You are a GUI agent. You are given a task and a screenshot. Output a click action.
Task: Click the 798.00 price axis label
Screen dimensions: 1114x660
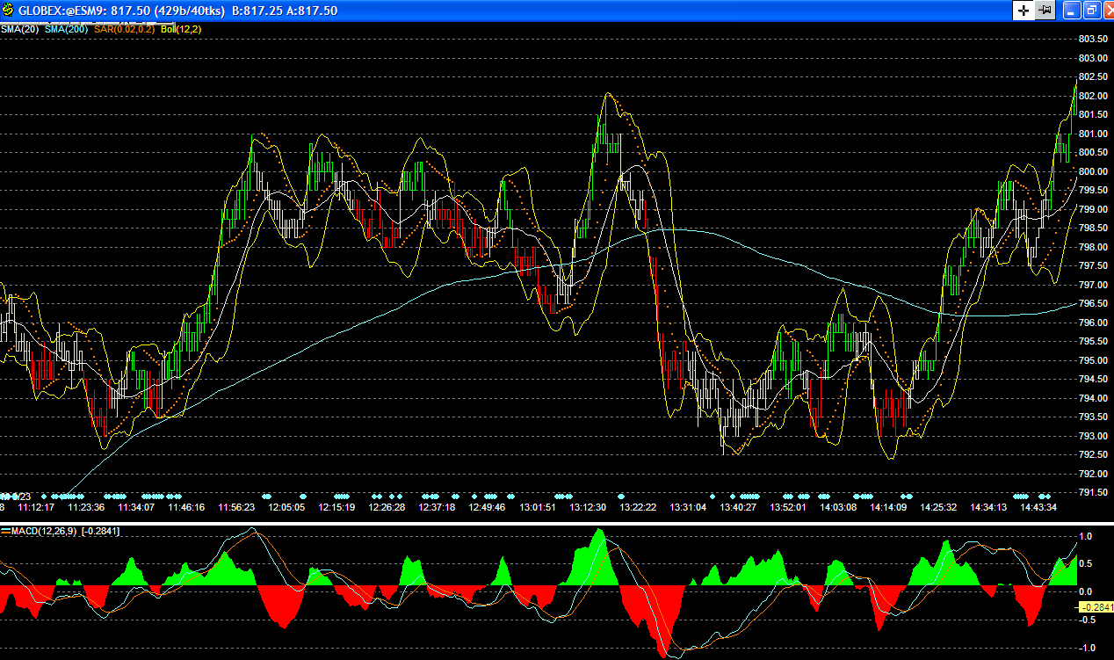[1092, 247]
